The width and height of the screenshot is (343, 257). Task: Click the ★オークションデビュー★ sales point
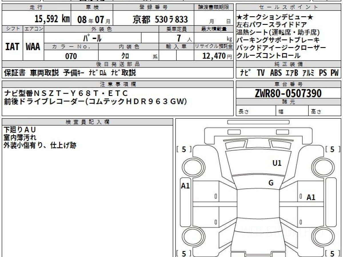point(275,17)
